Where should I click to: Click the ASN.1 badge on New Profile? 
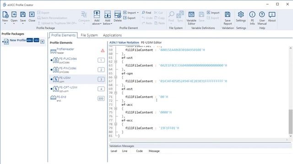30,40
